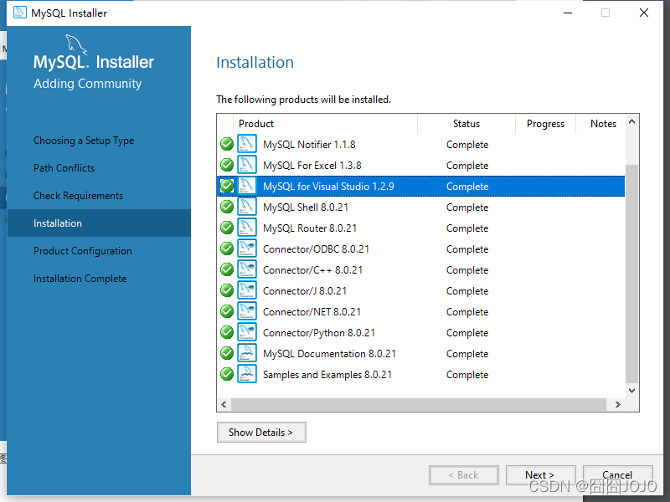Jump to Product Configuration step
Viewport: 670px width, 502px height.
pyautogui.click(x=83, y=250)
